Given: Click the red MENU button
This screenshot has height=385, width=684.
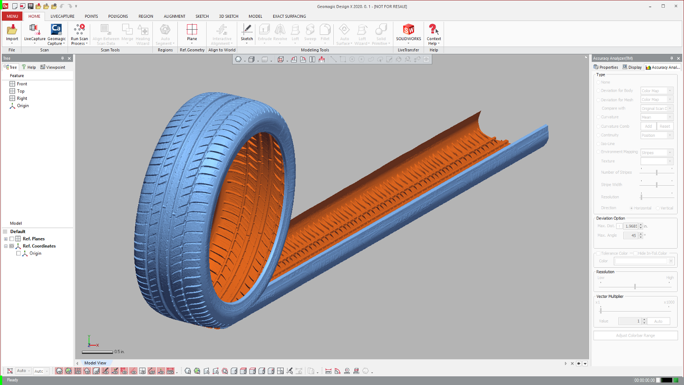Looking at the screenshot, I should 12,16.
